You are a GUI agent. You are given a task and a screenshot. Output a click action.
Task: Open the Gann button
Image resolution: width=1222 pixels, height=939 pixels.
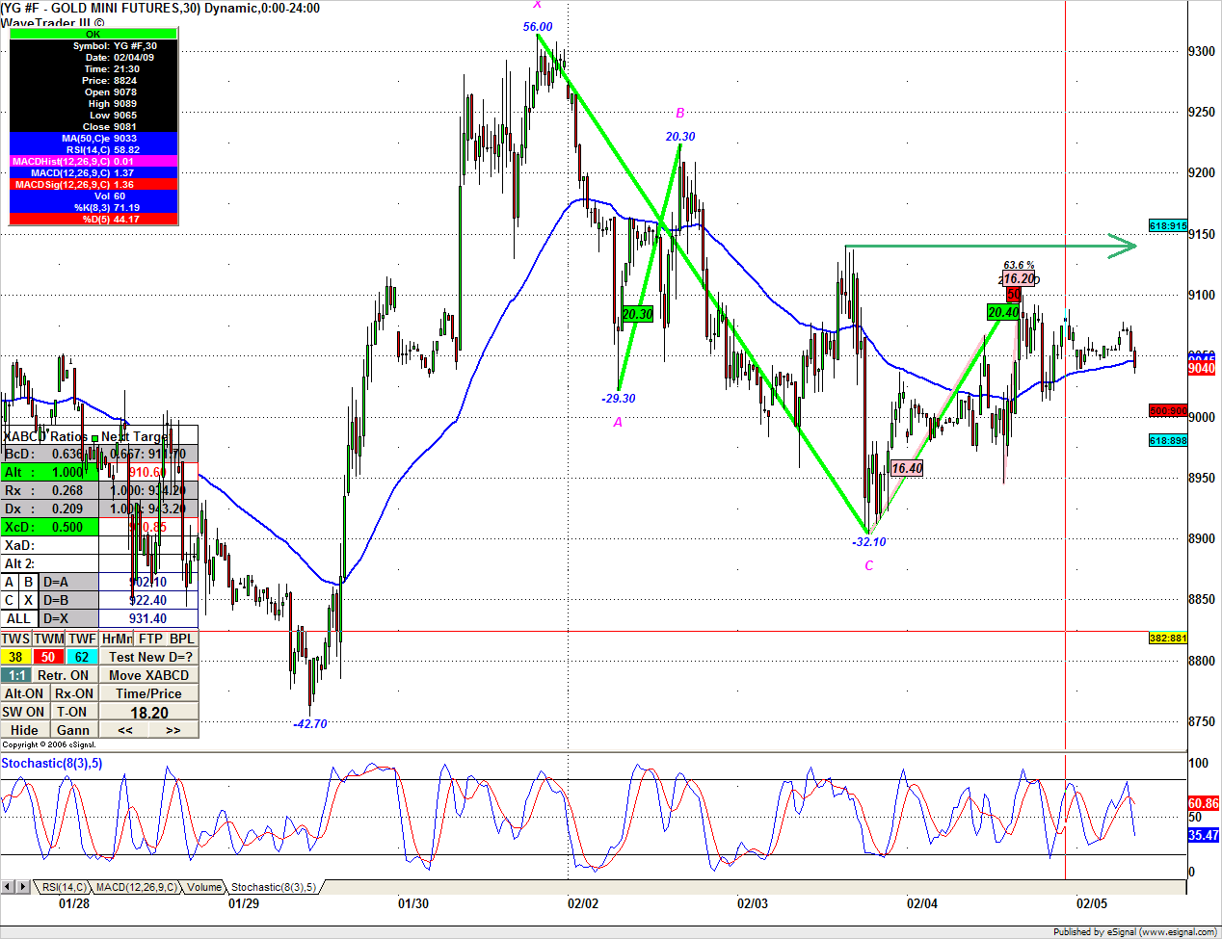tap(73, 730)
